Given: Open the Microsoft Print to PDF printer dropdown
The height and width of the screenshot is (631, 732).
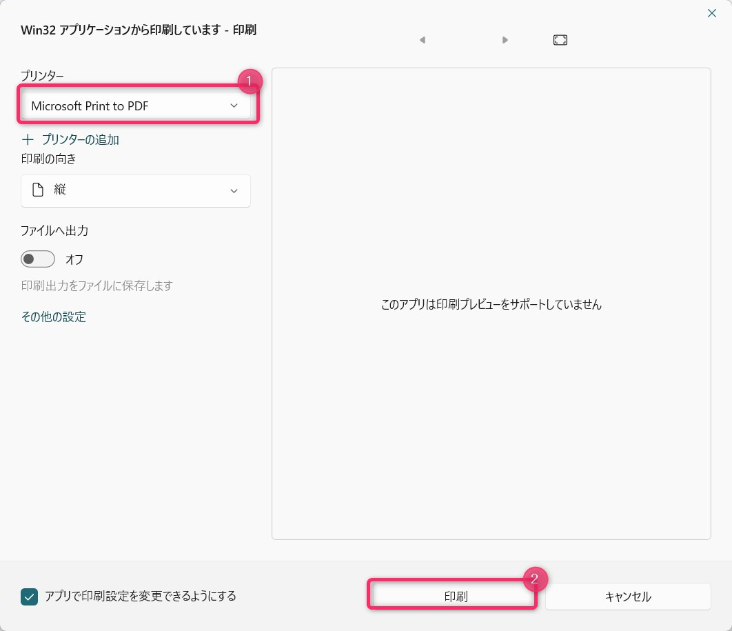Looking at the screenshot, I should [135, 106].
